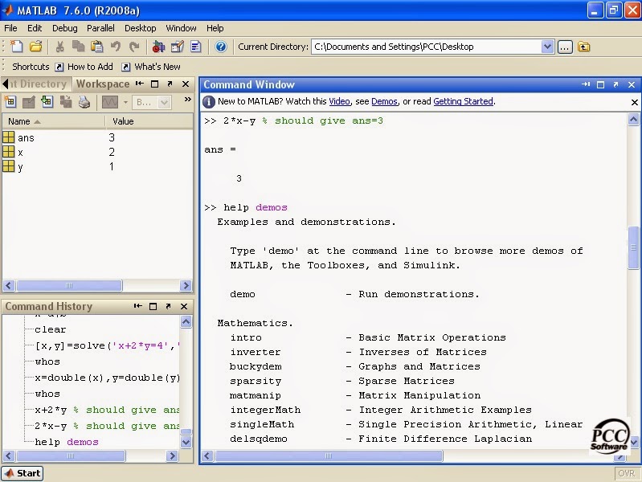Click the OVR status bar indicator
Screen dimensions: 642x482
(x=627, y=473)
